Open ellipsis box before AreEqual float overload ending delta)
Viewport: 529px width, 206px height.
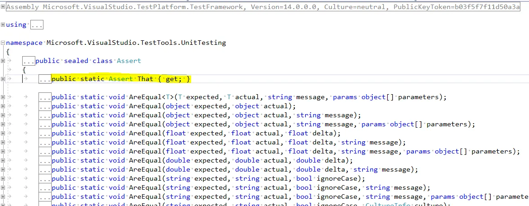[45, 133]
